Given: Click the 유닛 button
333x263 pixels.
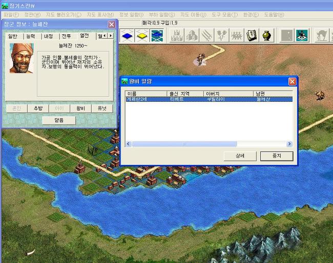Looking at the screenshot, I should pyautogui.click(x=102, y=108).
